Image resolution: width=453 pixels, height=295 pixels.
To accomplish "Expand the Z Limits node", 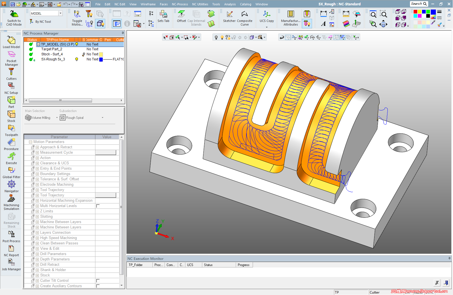I will (37, 212).
